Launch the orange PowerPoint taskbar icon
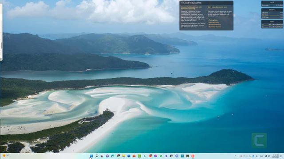 click(134, 156)
